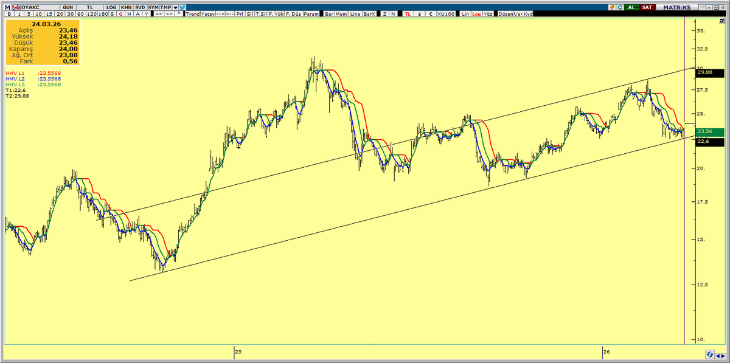Click the Var.Kyd save default button

524,14
